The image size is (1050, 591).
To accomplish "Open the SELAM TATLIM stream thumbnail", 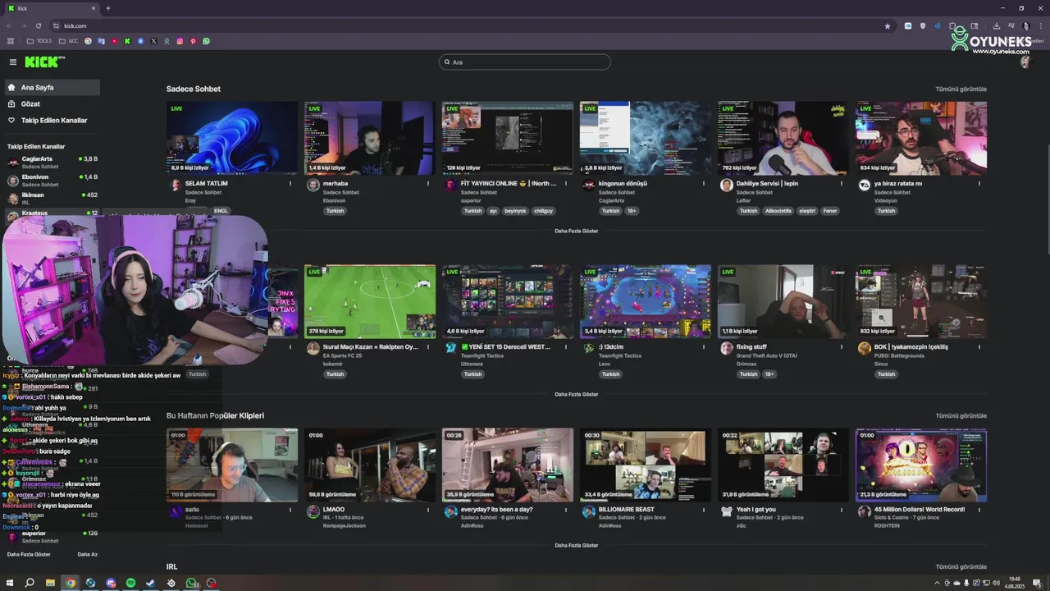I will (x=232, y=138).
